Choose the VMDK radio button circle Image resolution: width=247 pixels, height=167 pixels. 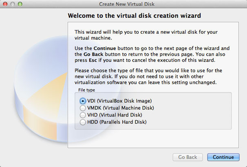click(x=83, y=108)
